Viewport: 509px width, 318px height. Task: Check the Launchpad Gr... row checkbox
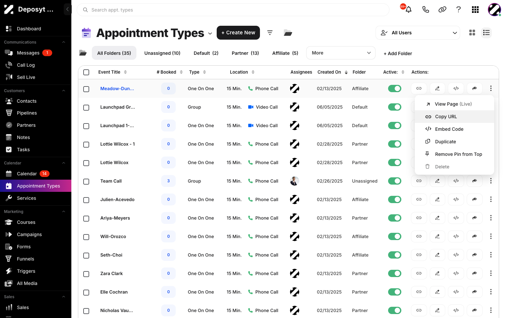coord(86,108)
